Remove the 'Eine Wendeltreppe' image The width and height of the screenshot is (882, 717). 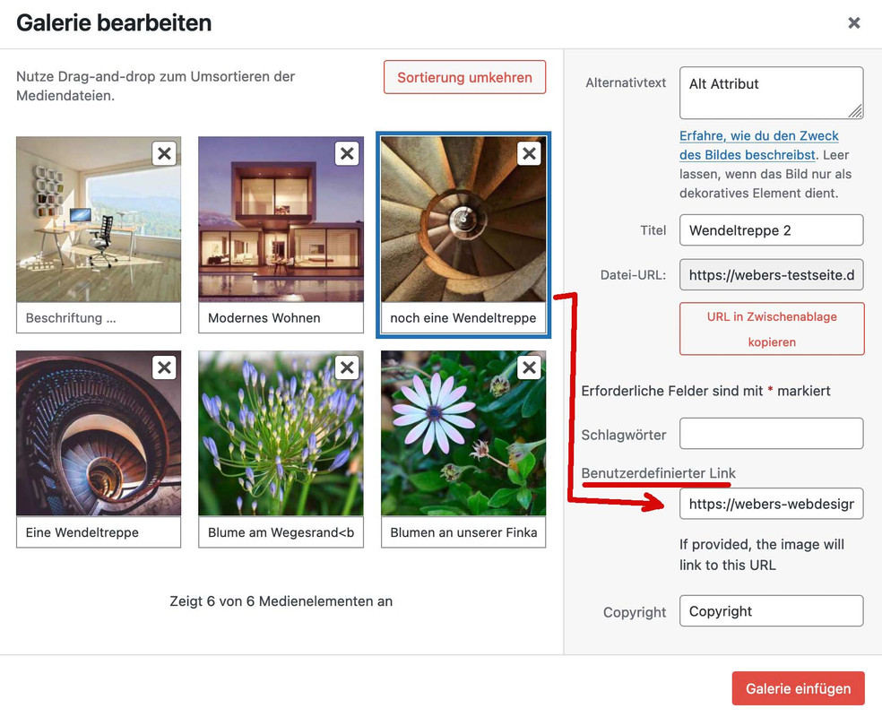tap(164, 367)
